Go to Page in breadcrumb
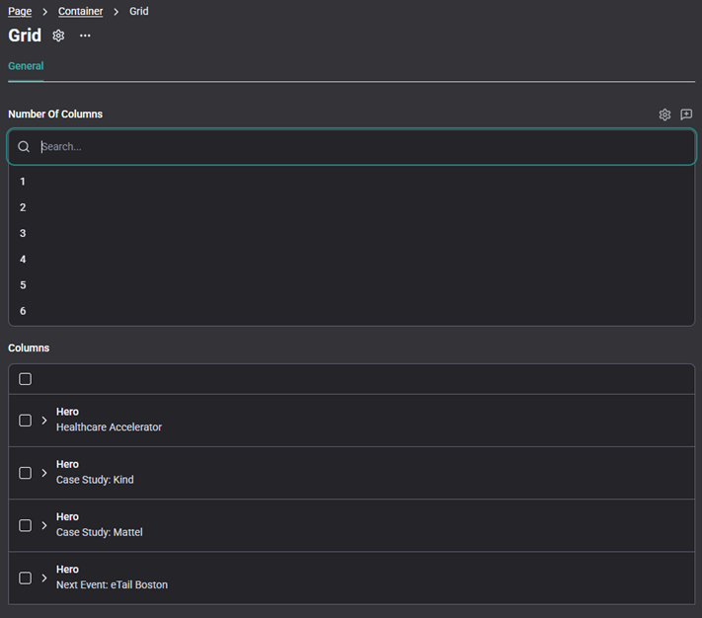 pos(20,11)
